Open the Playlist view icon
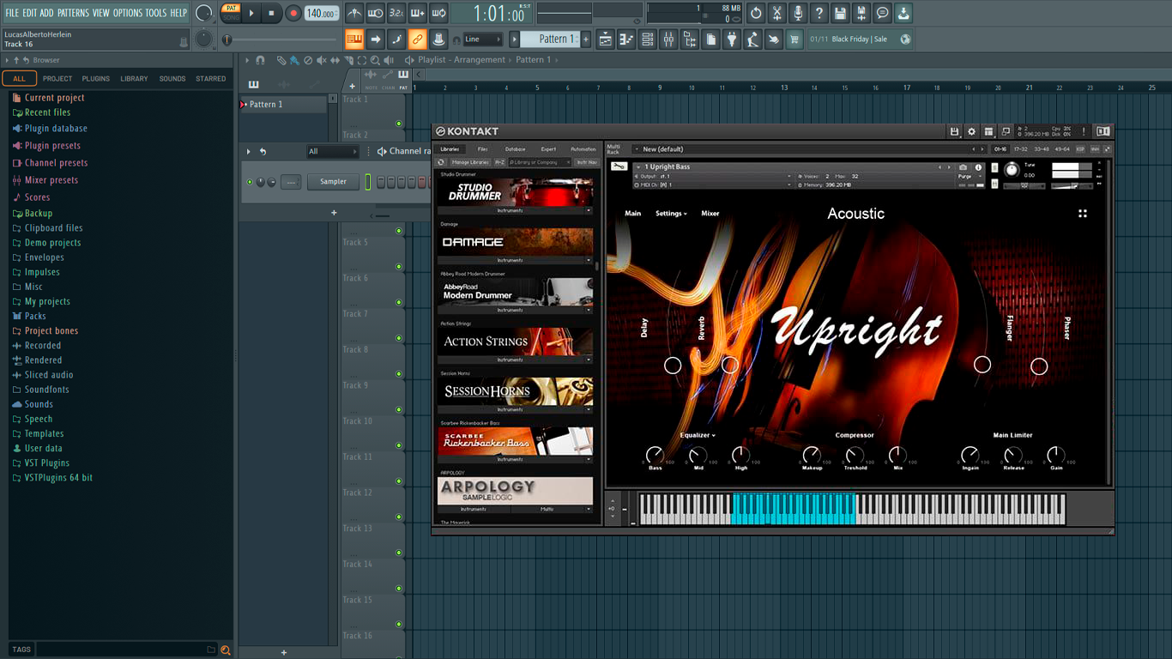 [605, 39]
